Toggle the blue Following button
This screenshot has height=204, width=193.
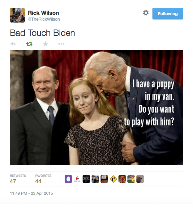pos(168,14)
